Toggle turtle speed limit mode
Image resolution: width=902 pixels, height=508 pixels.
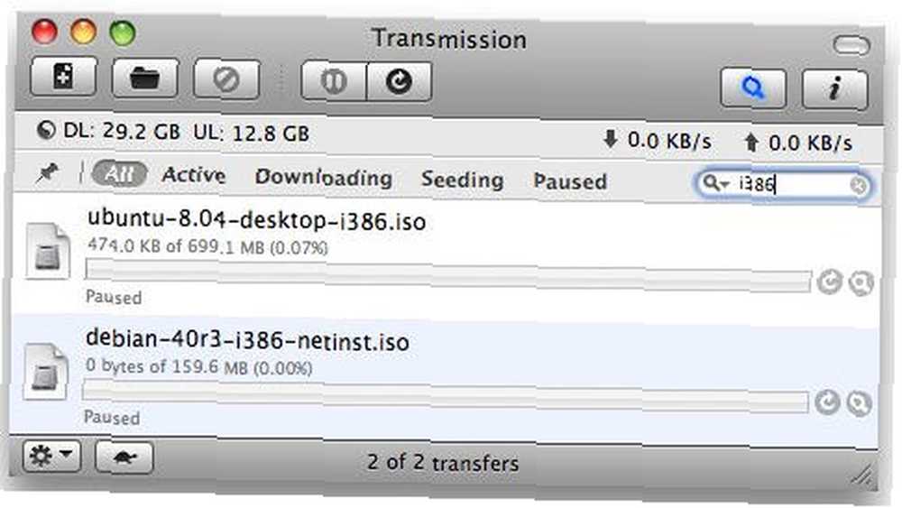124,457
